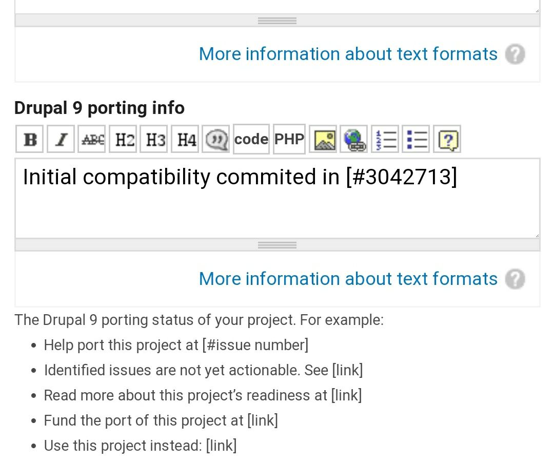This screenshot has width=554, height=461.
Task: Grab the resize grippie of the upper textarea
Action: [278, 21]
